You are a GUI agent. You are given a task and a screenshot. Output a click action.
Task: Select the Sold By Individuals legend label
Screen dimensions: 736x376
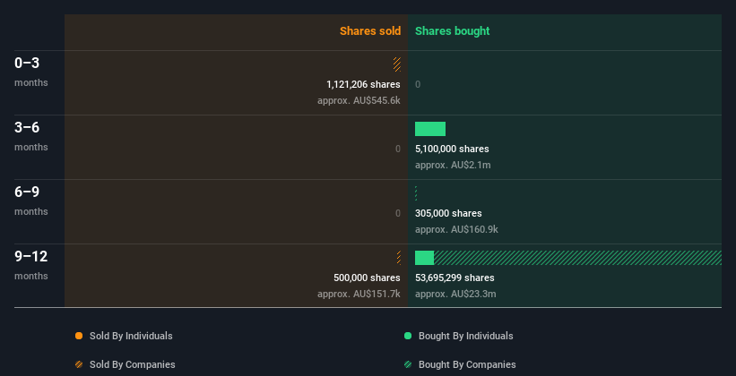point(131,336)
